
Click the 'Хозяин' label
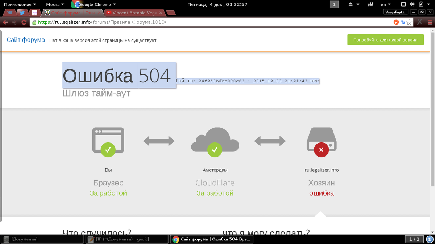coord(322,183)
